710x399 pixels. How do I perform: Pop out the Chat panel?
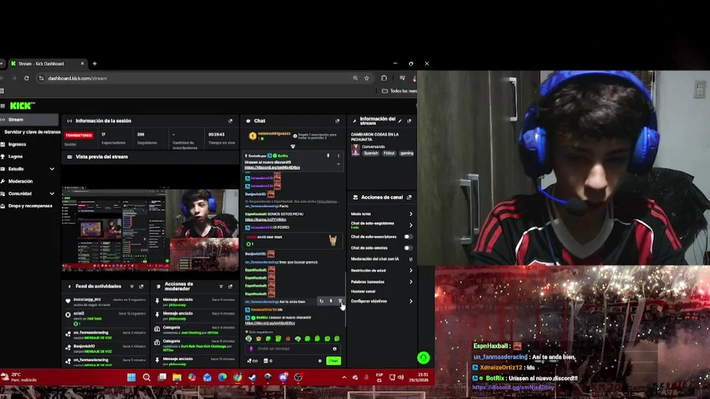337,121
